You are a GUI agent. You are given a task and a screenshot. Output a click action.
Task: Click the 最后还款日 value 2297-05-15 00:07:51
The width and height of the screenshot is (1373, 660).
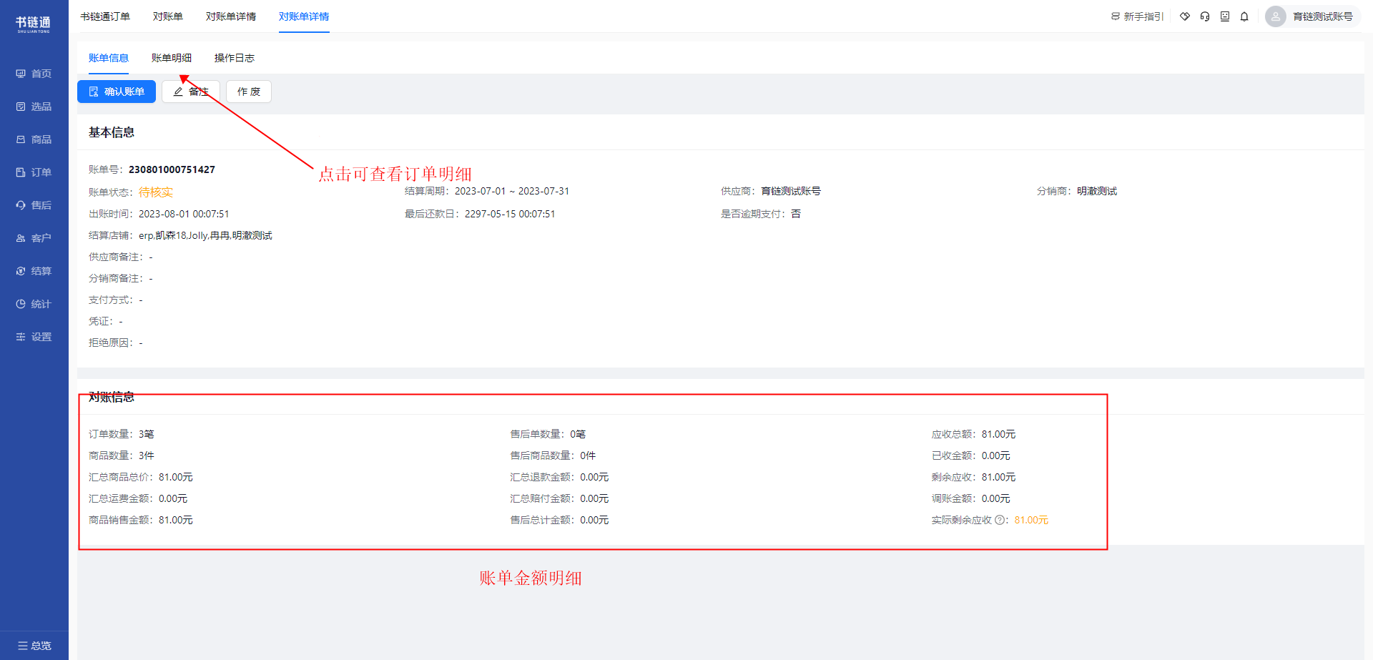click(510, 214)
